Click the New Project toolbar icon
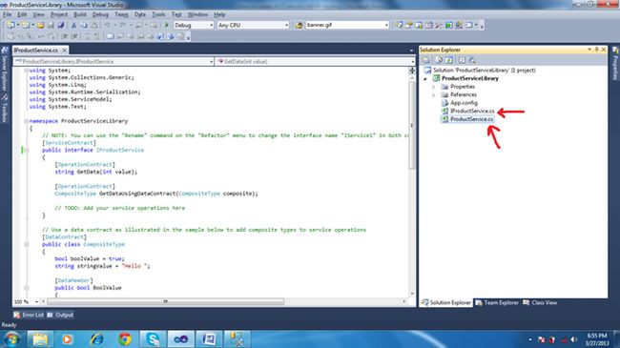The image size is (620, 348). point(10,25)
